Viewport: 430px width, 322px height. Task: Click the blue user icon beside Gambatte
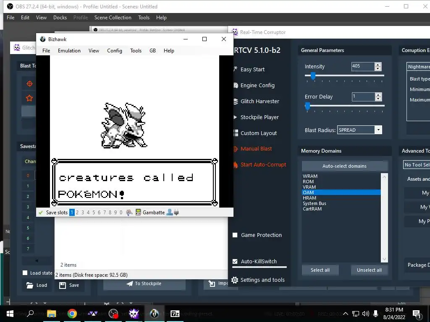click(x=170, y=212)
